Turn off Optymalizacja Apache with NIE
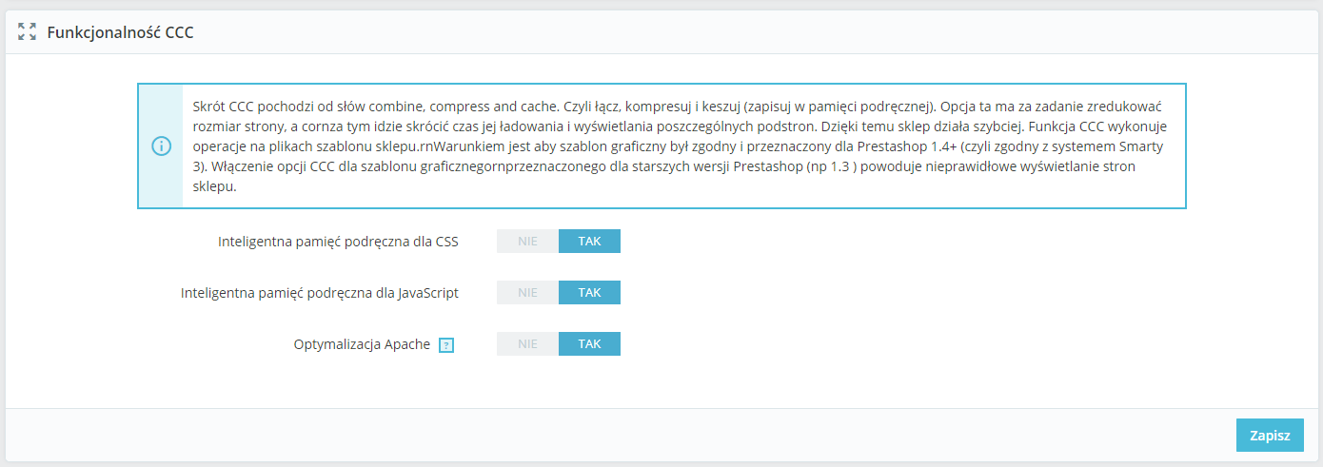The width and height of the screenshot is (1323, 467). click(527, 344)
